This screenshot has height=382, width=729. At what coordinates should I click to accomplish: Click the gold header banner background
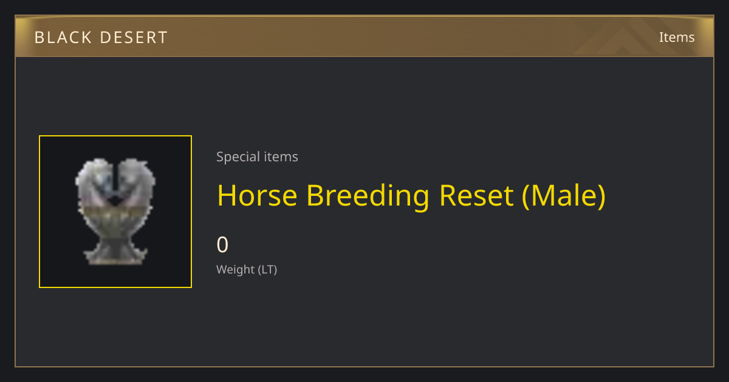click(x=364, y=37)
